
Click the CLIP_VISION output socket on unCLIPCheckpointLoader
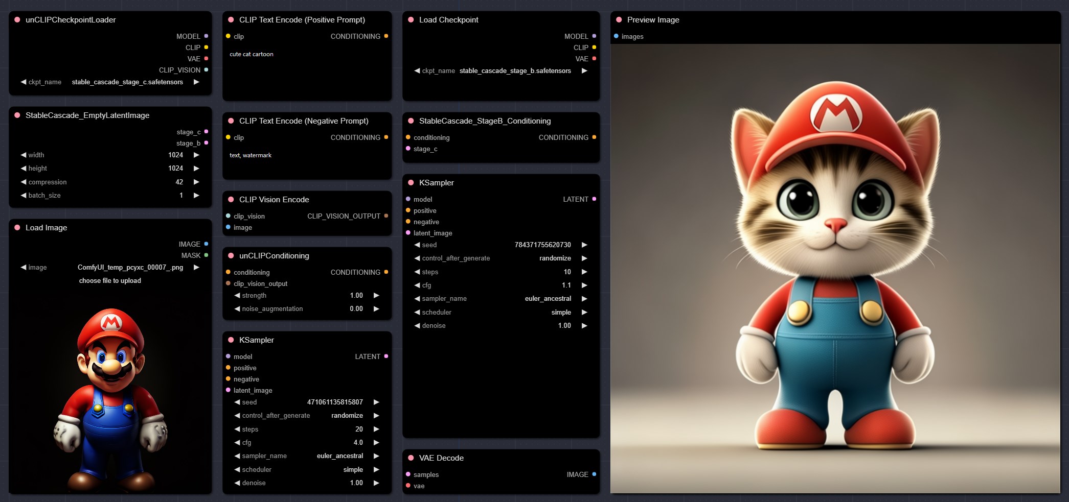point(206,70)
